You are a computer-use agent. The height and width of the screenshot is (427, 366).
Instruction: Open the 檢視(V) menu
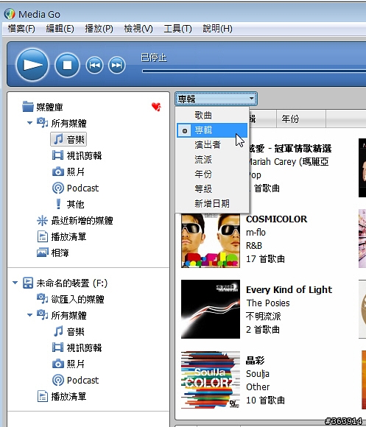tap(138, 29)
